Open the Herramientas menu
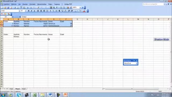 [x=42, y=4]
